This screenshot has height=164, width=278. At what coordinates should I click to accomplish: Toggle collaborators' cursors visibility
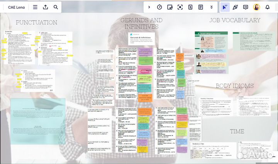click(x=224, y=7)
